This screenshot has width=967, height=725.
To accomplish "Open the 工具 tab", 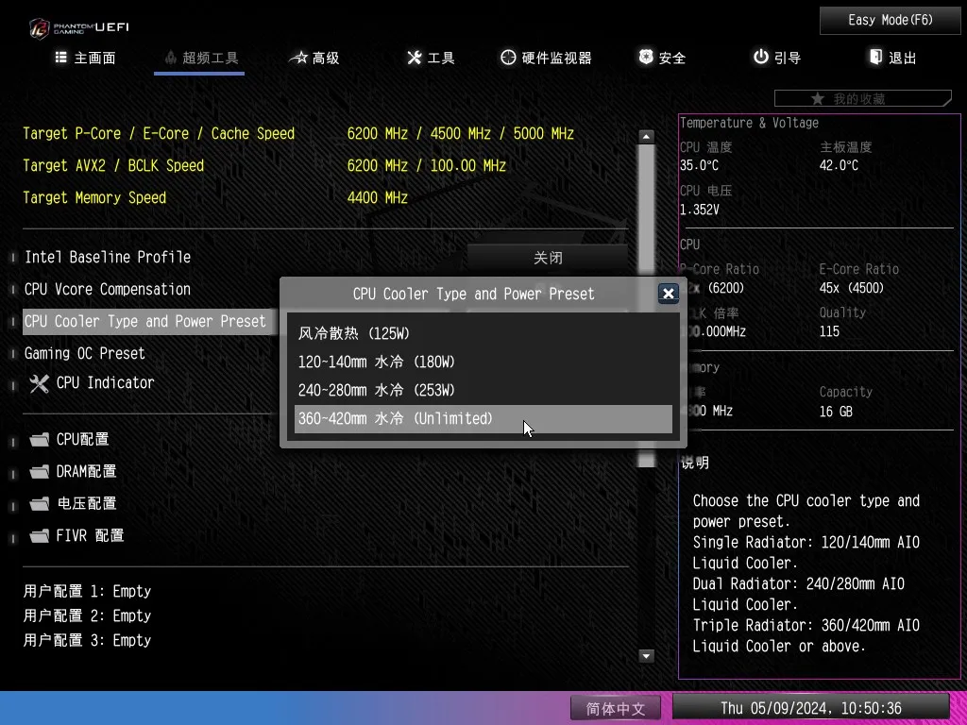I will [431, 58].
